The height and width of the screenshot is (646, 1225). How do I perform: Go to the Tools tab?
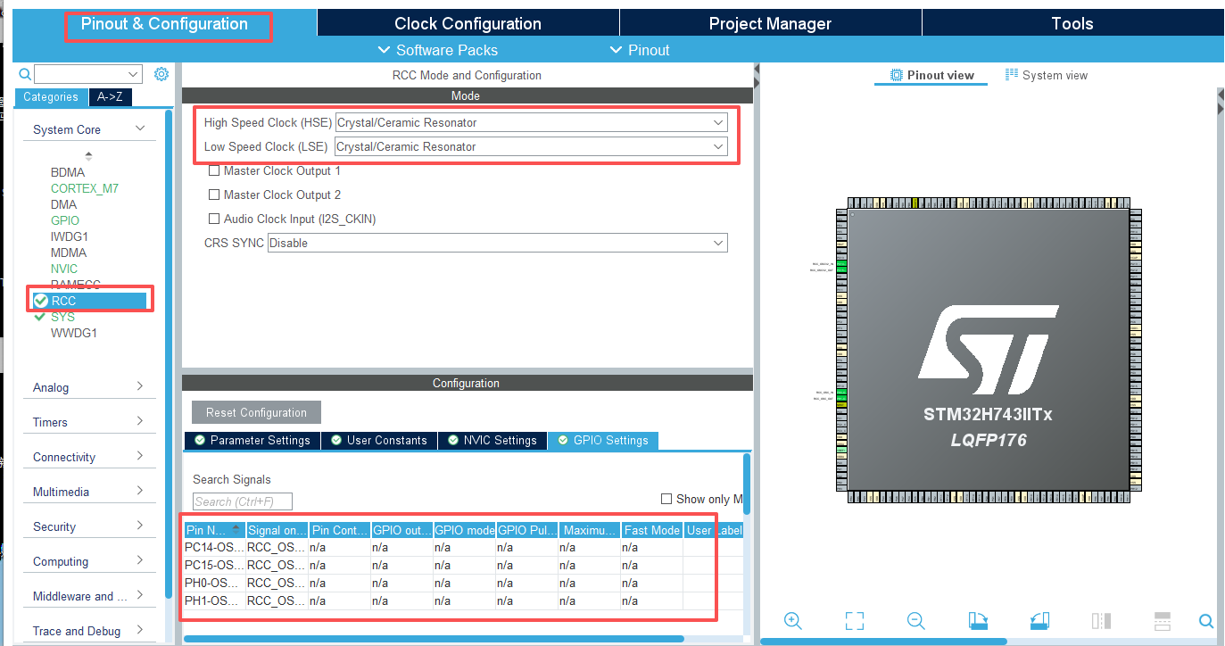pos(1072,24)
